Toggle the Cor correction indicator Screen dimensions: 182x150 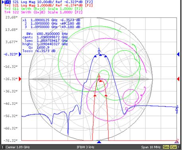(x=173, y=147)
